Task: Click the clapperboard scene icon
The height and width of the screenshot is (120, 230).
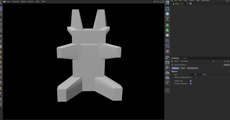Action: click(x=167, y=63)
